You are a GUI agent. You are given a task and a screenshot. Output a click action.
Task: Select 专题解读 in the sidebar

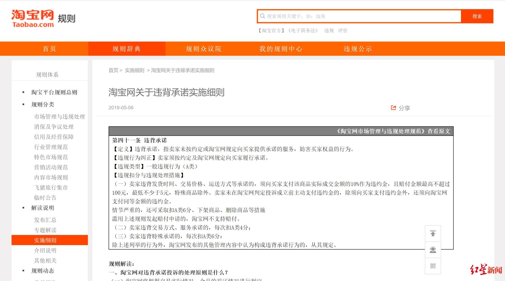pyautogui.click(x=45, y=230)
